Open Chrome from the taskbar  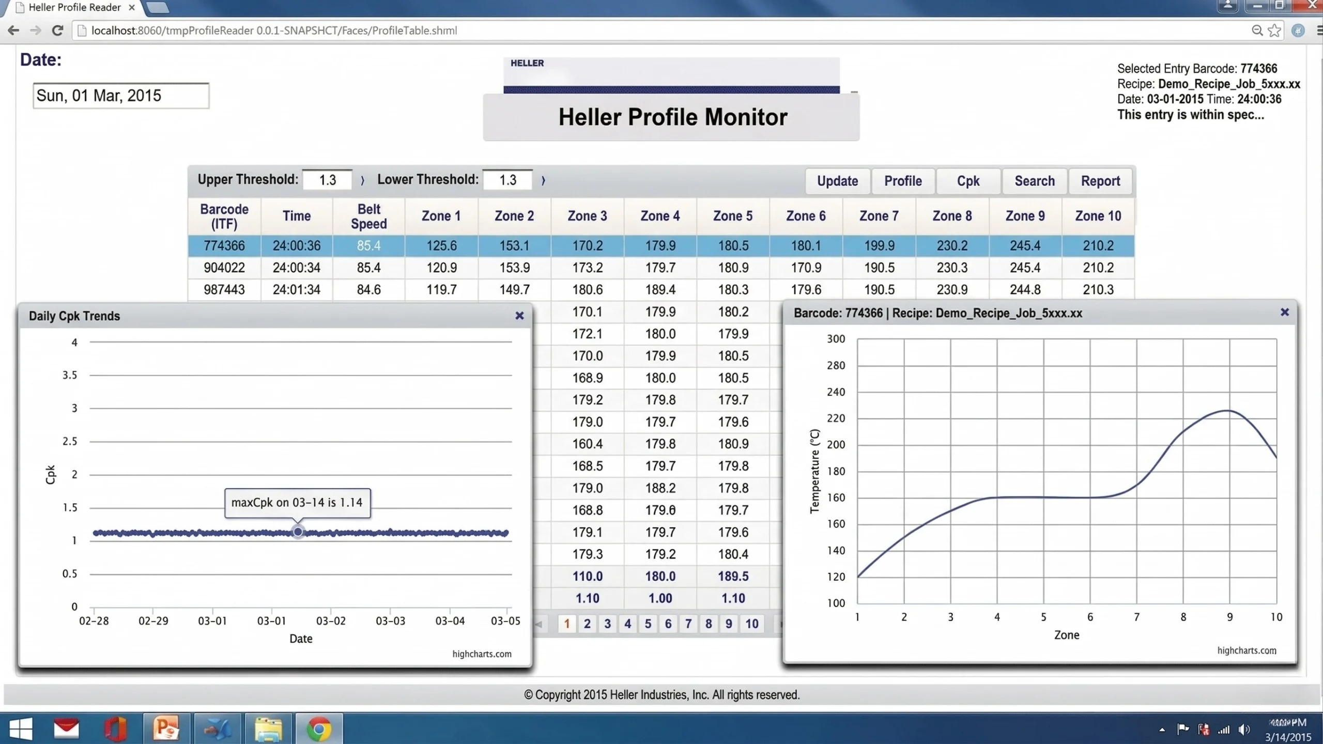pyautogui.click(x=319, y=729)
